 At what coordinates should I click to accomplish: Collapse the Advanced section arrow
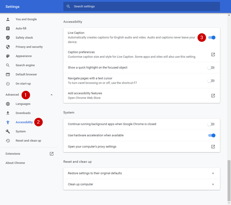pos(52,95)
